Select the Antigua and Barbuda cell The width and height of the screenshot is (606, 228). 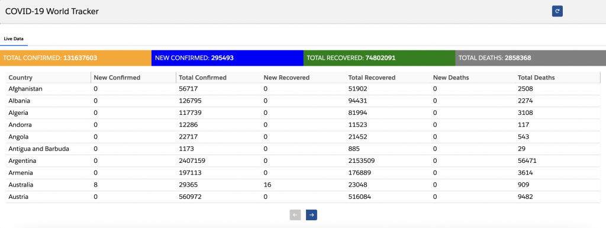[x=38, y=149]
